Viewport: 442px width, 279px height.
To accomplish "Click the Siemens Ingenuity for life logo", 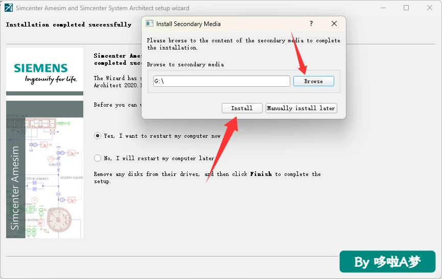I will click(45, 72).
